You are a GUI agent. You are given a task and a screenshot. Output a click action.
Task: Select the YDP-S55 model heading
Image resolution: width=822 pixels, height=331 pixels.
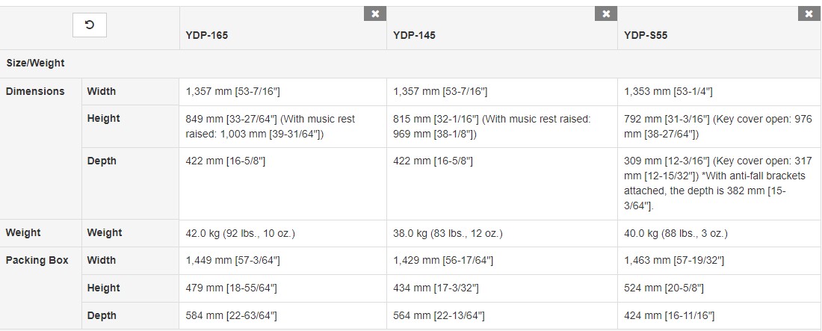point(646,36)
